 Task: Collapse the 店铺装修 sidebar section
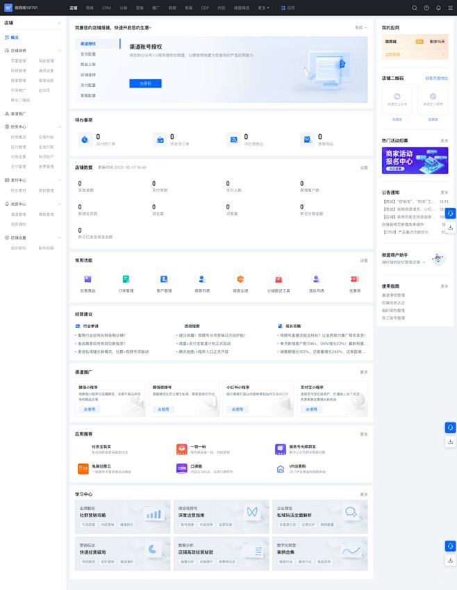[60, 51]
